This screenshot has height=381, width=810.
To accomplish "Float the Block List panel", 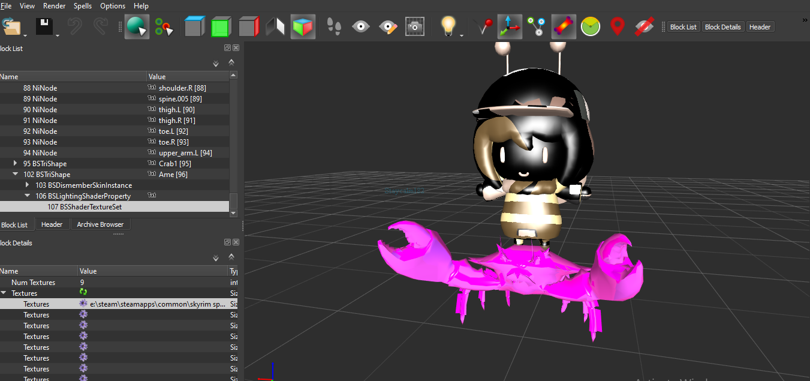I will click(x=228, y=48).
